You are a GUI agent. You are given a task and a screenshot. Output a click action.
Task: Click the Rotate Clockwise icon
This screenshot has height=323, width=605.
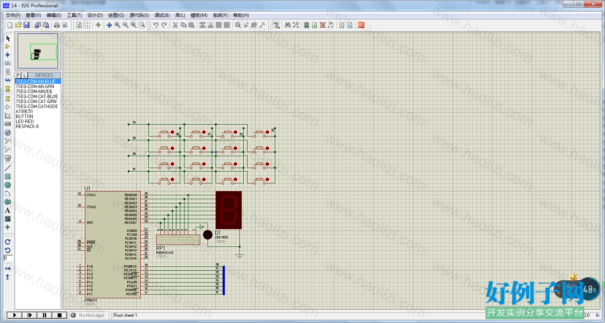click(x=8, y=242)
